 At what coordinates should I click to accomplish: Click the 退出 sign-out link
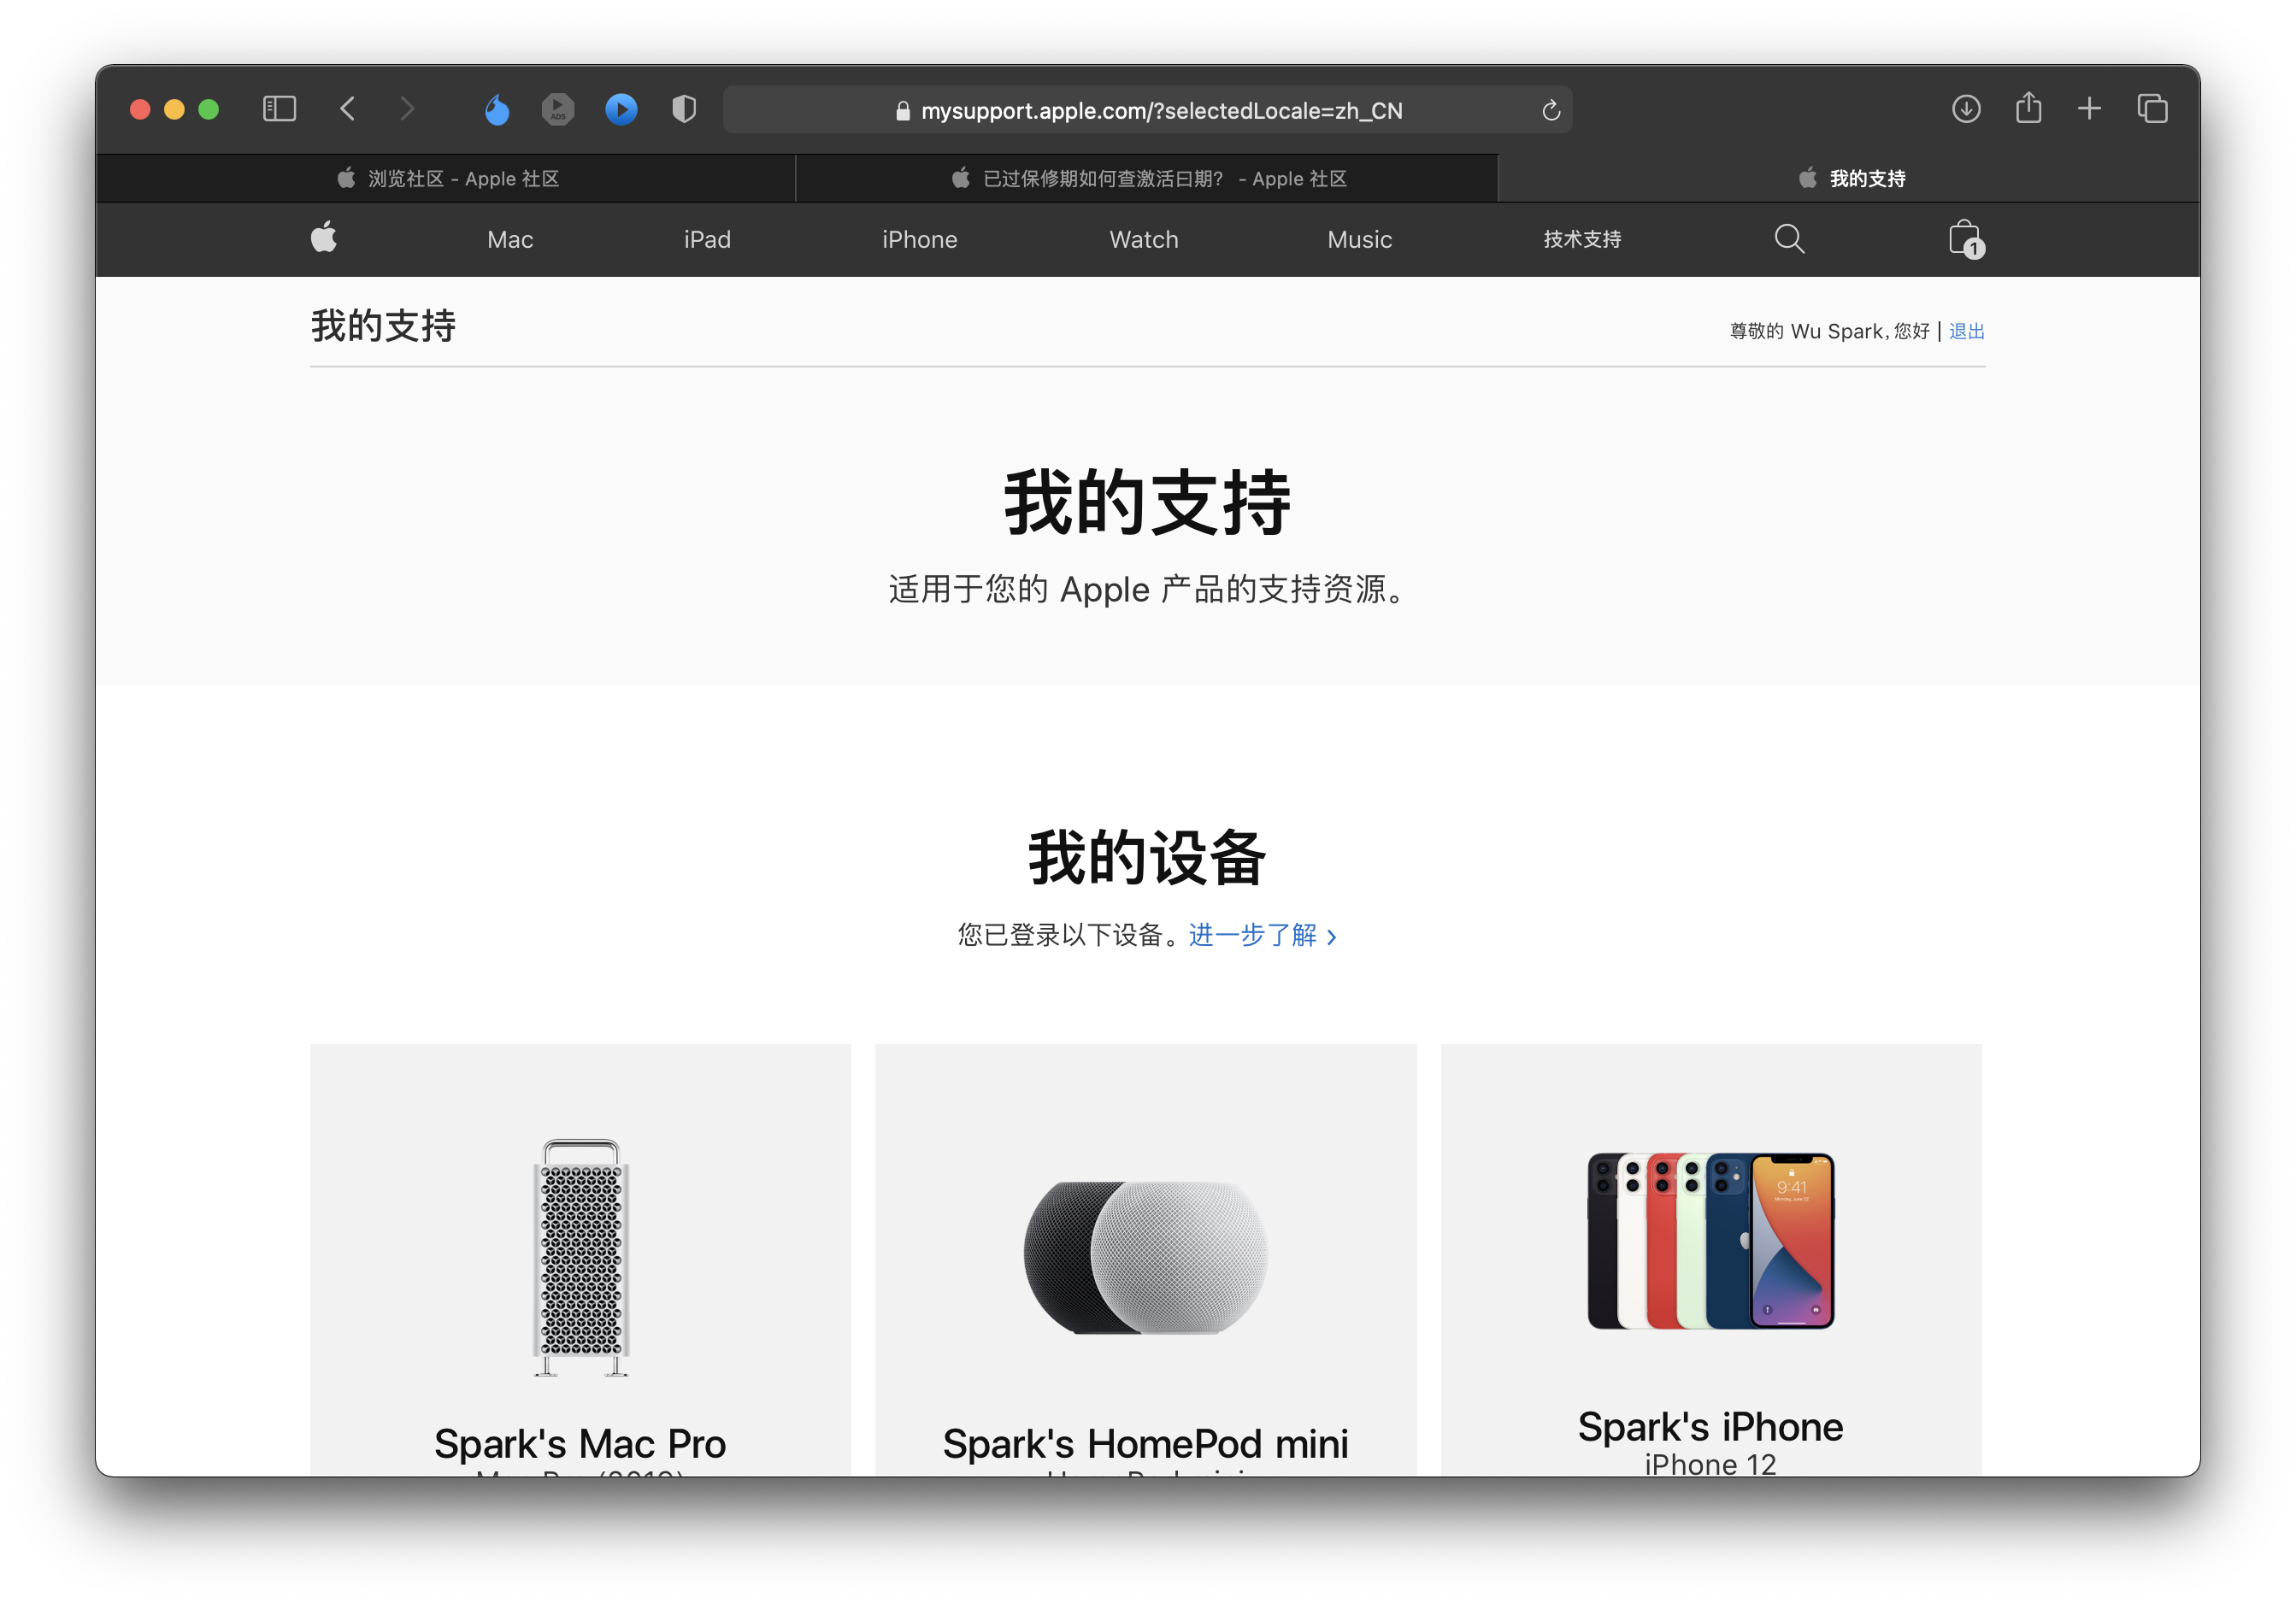tap(1966, 331)
